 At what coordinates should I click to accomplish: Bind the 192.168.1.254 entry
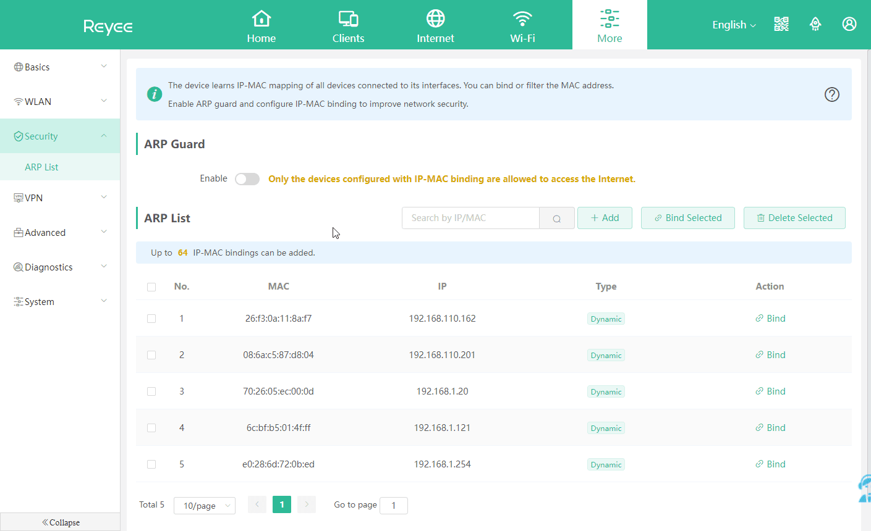pyautogui.click(x=770, y=464)
